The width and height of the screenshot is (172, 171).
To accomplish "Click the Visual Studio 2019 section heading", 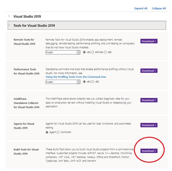I will [27, 16].
